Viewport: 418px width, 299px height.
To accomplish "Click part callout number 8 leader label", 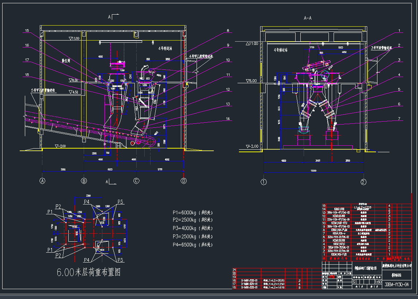I will (228, 31).
